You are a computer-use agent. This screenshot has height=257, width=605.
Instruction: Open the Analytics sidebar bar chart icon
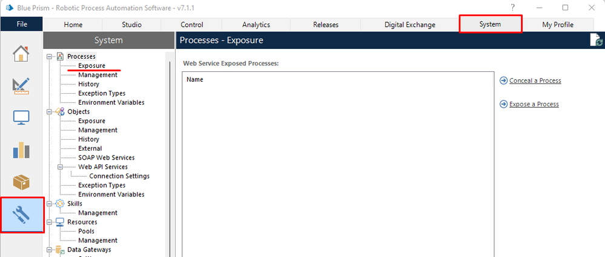[21, 150]
